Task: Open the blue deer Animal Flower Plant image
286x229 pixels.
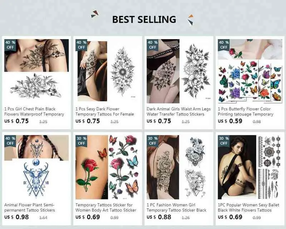Action: [36, 167]
